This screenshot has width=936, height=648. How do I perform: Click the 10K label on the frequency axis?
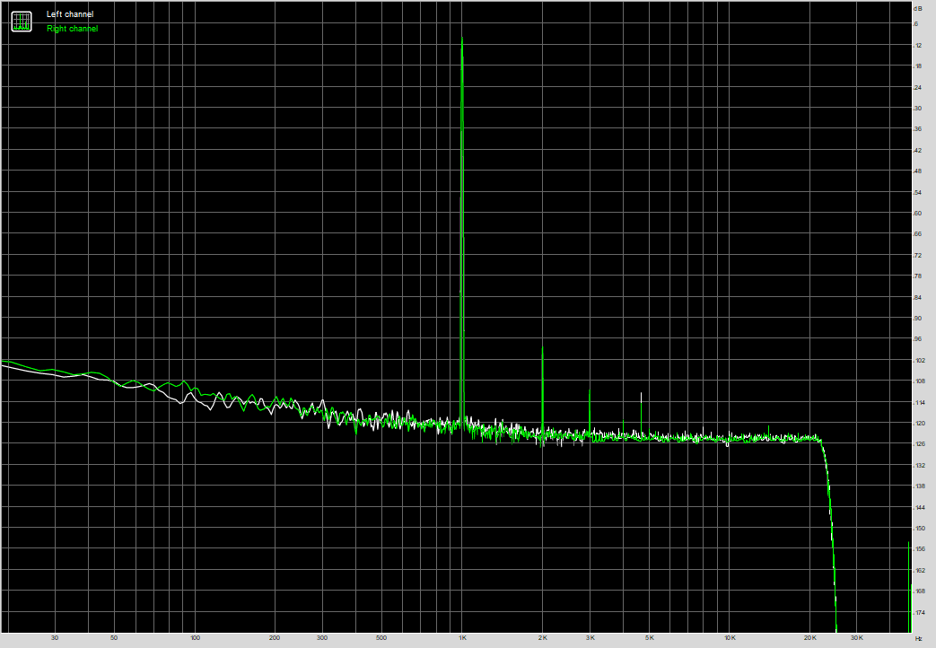pyautogui.click(x=730, y=638)
